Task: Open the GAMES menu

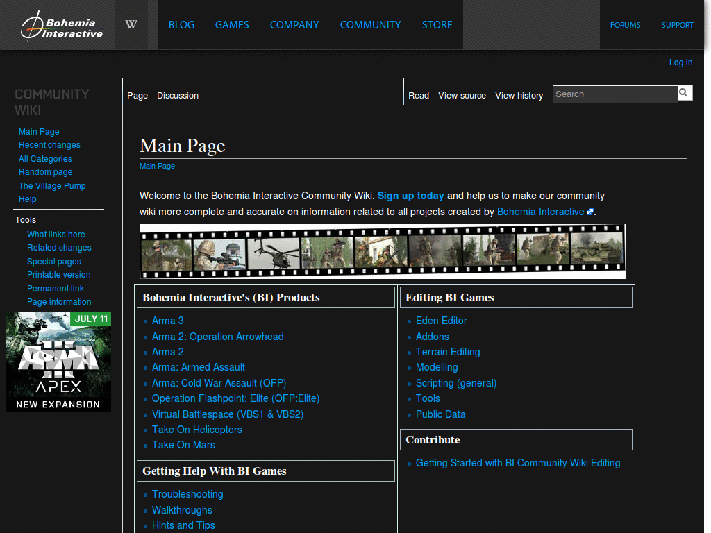Action: click(232, 25)
